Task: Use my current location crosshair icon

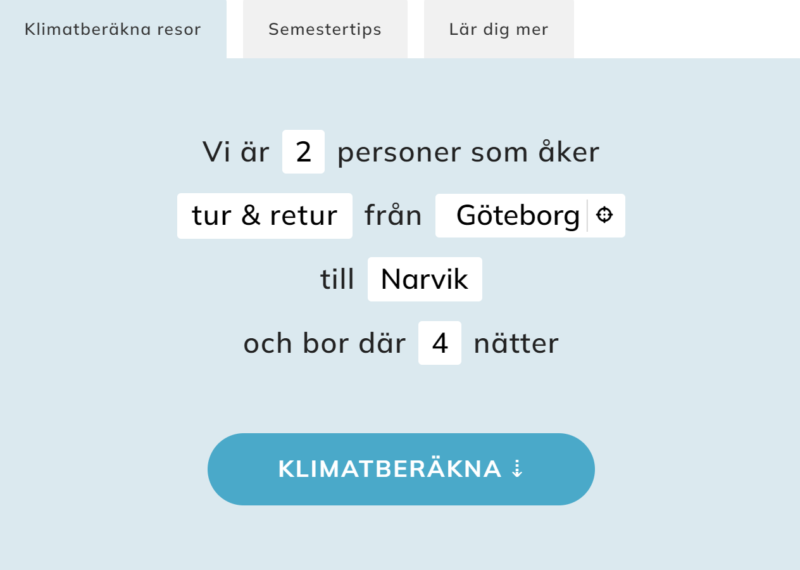Action: pos(604,215)
